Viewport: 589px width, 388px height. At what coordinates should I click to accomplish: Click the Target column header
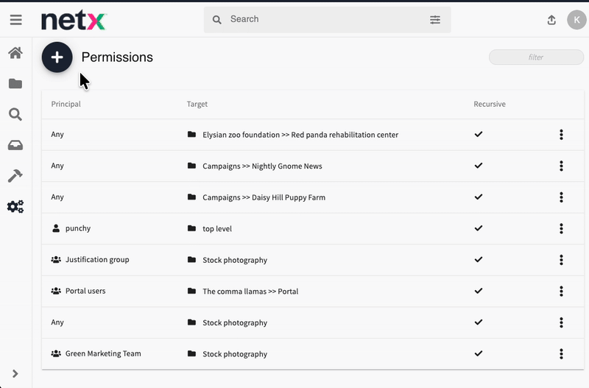(197, 104)
